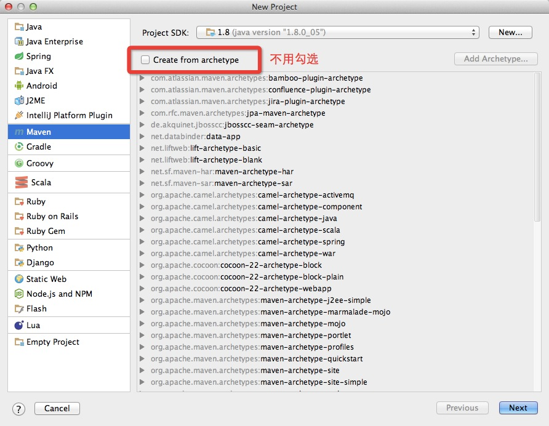Screen dimensions: 549x426
Task: Select the maven-archetype-portlet row
Action: click(x=336, y=336)
